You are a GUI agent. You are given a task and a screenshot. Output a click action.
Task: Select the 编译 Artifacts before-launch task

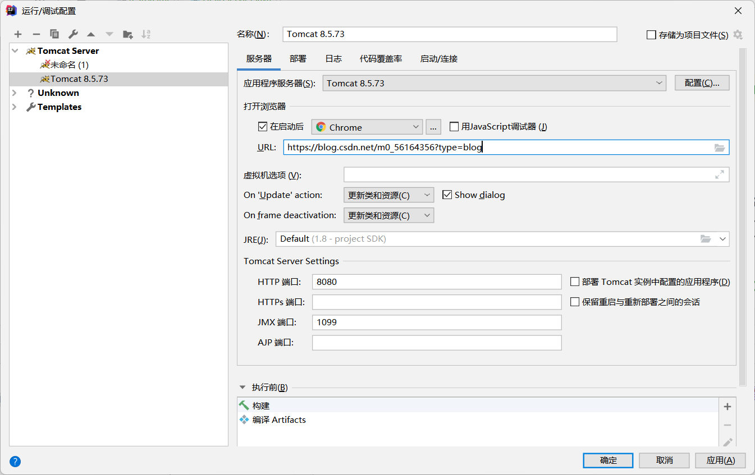pos(478,419)
